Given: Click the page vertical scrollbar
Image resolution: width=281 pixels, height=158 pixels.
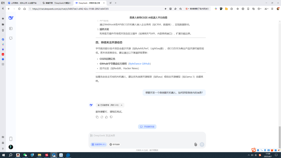Looking at the screenshot, I should pyautogui.click(x=280, y=135).
